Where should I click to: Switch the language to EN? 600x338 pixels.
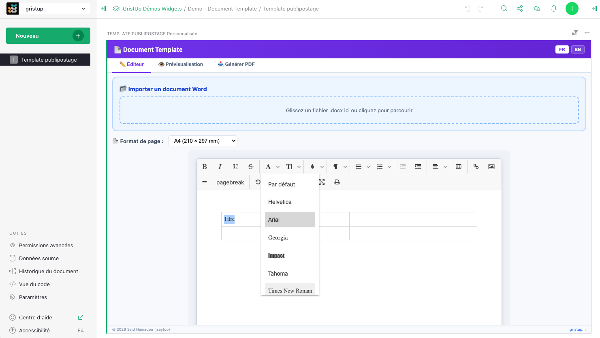(578, 49)
